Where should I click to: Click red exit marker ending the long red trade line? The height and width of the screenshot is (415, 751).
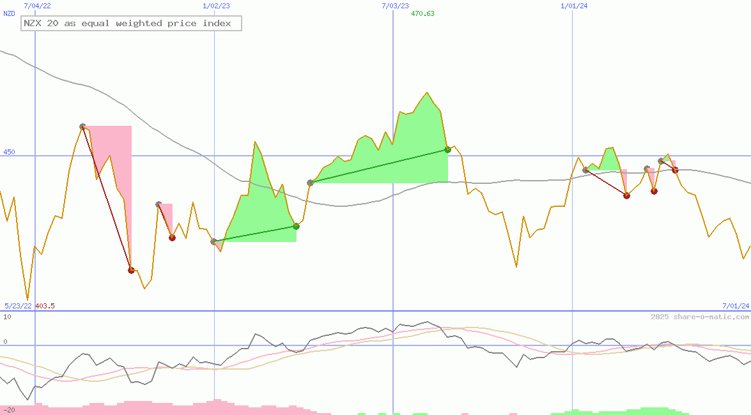tap(131, 271)
